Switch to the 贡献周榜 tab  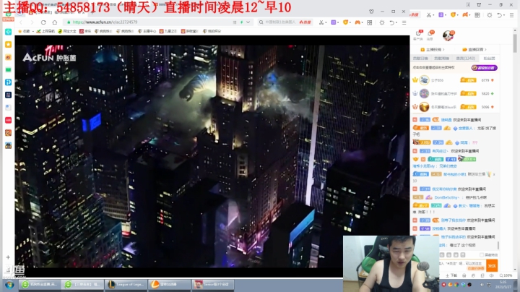pos(441,59)
